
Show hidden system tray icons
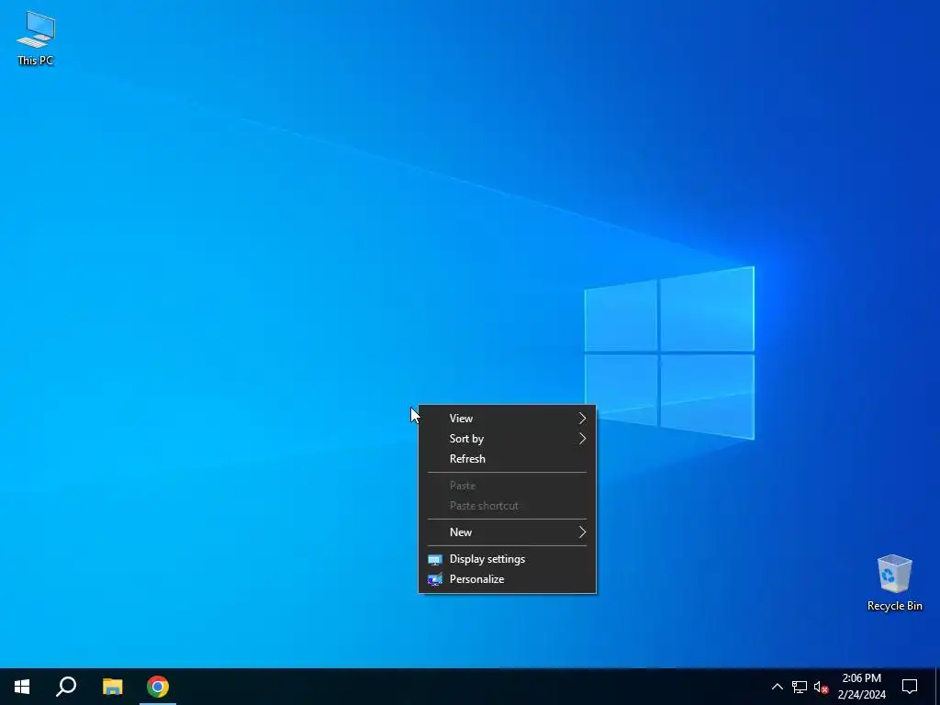pos(777,687)
